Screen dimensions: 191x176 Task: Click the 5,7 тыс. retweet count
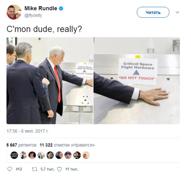(48, 169)
